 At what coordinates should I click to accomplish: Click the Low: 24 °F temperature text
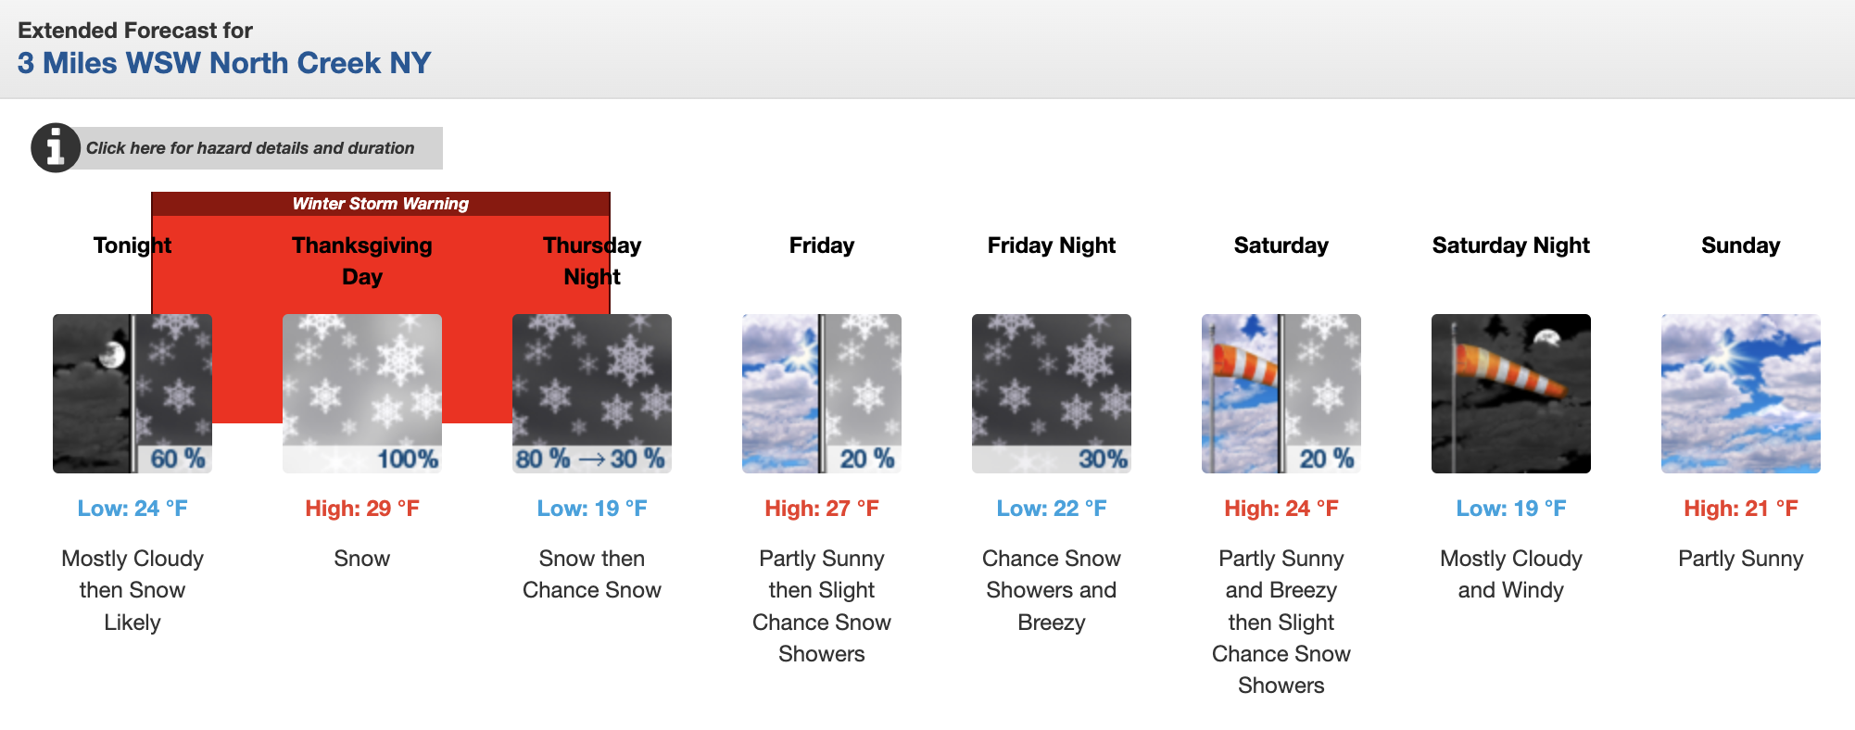(x=132, y=508)
